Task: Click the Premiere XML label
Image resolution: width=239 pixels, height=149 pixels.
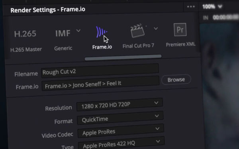Action: (x=180, y=44)
